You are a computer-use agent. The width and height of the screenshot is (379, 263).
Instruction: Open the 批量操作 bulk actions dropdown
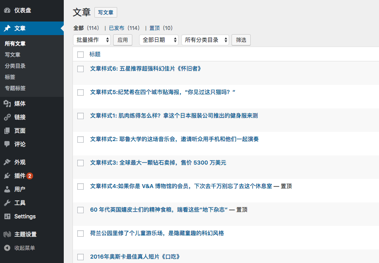pyautogui.click(x=92, y=40)
